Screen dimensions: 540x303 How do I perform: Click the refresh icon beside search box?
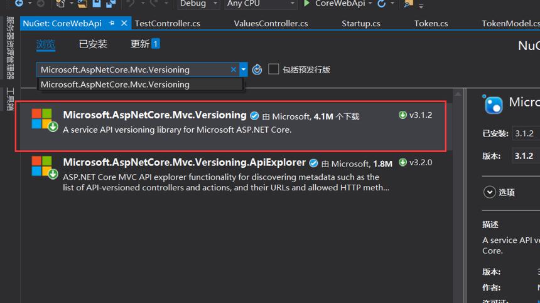click(257, 69)
